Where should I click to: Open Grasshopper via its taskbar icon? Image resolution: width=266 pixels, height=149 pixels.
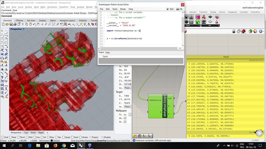[90, 145]
